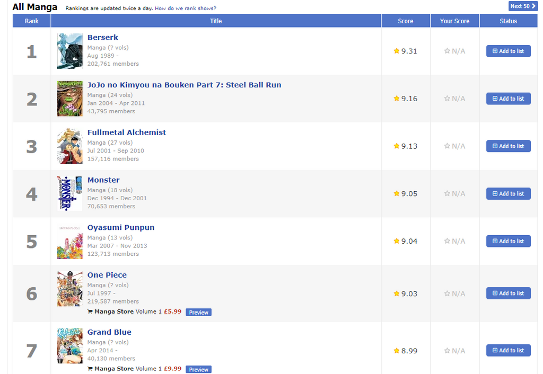Click the empty Your Score star for One Piece
This screenshot has width=543, height=374.
point(447,293)
